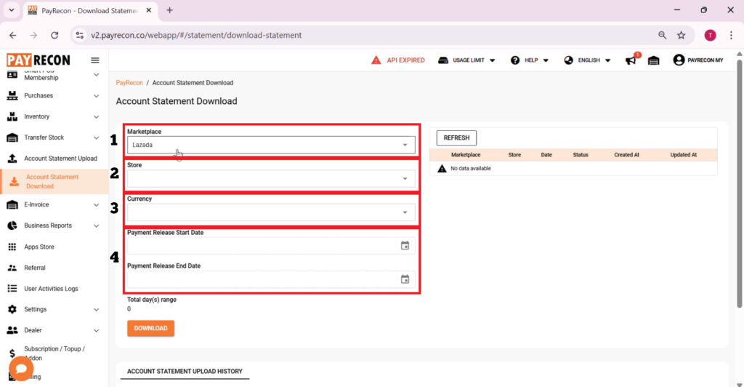Image resolution: width=744 pixels, height=387 pixels.
Task: Open calendar for Payment Release End Date
Action: (405, 279)
